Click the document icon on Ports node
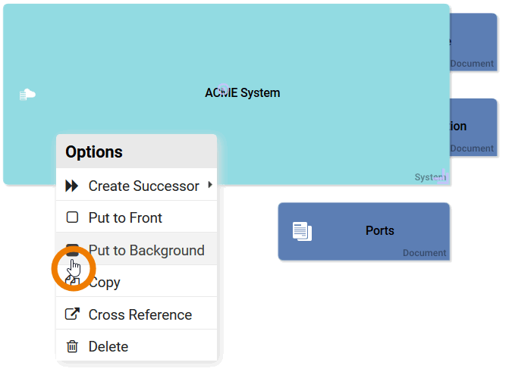The width and height of the screenshot is (512, 375). [x=302, y=232]
